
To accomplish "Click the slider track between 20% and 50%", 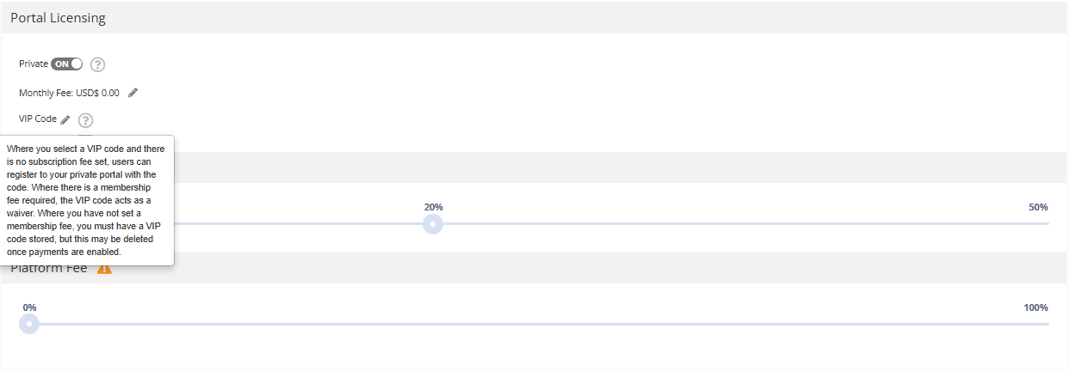I will [740, 224].
